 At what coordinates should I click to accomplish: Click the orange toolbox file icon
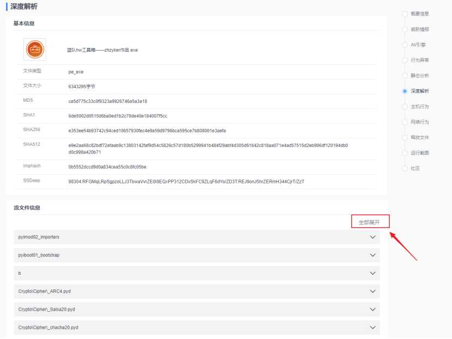pyautogui.click(x=35, y=50)
